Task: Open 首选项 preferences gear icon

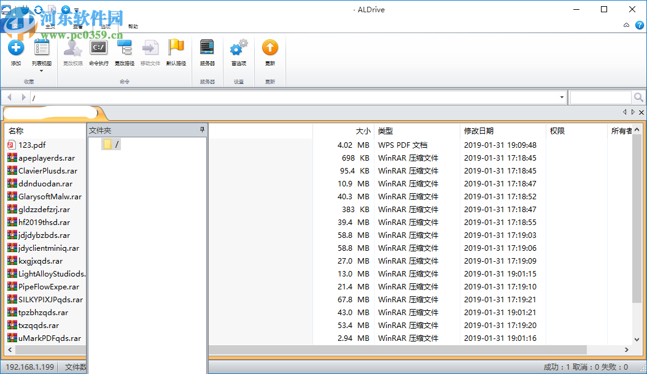Action: pyautogui.click(x=238, y=48)
